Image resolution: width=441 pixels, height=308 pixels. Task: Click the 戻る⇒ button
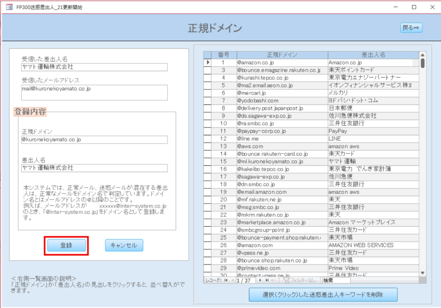411,28
